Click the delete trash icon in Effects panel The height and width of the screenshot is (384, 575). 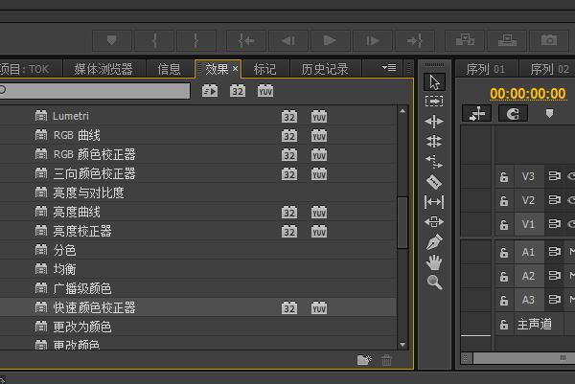pos(386,360)
